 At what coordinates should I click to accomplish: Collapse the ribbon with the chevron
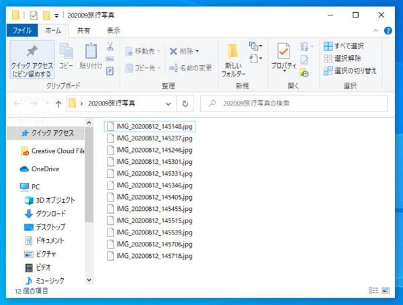click(375, 31)
